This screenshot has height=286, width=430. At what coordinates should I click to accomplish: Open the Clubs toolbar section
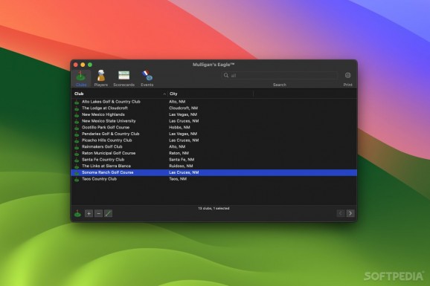click(x=81, y=79)
